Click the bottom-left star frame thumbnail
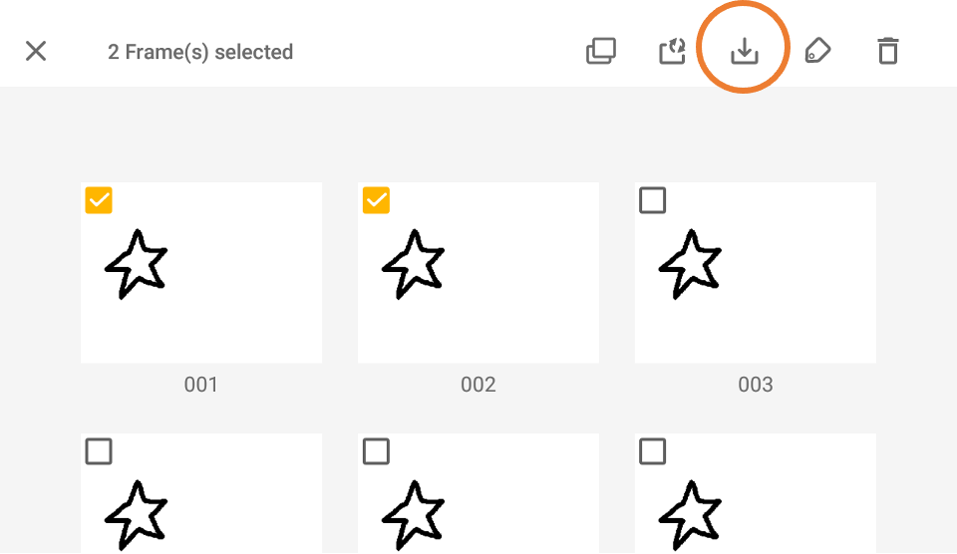The width and height of the screenshot is (957, 554). click(201, 493)
